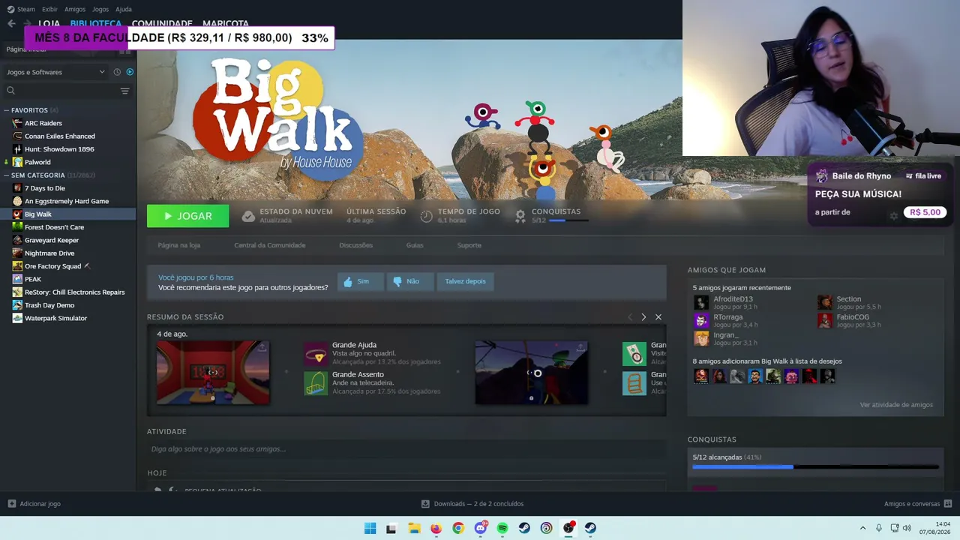960x540 pixels.
Task: Select the Forest Doesn't Care icon
Action: 17,227
